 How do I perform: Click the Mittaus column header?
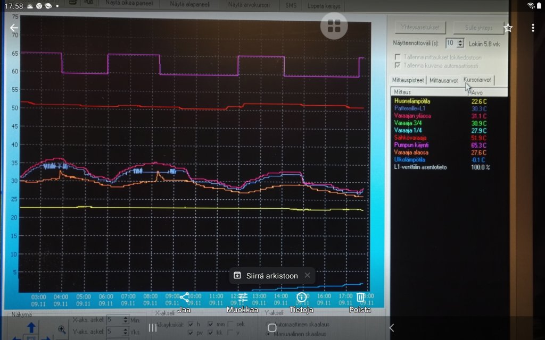(x=430, y=92)
